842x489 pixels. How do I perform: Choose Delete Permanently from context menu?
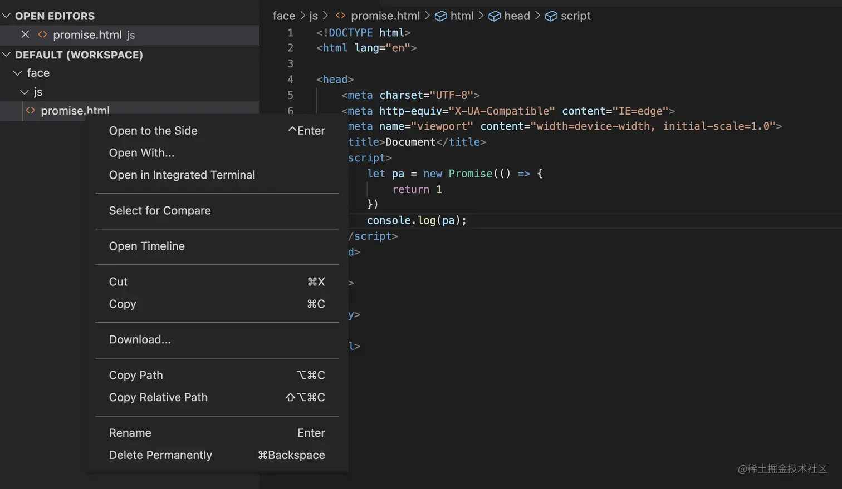click(160, 455)
